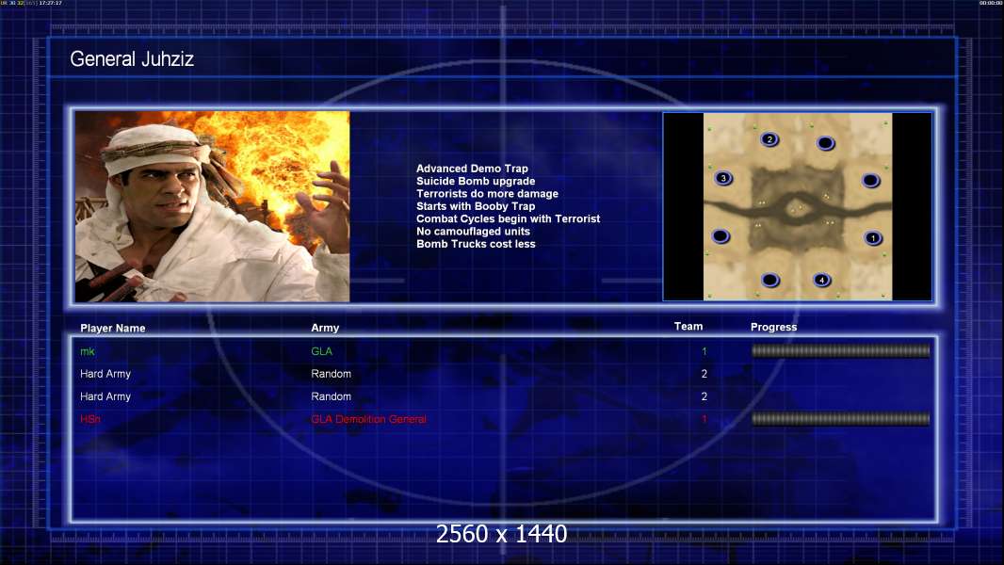The width and height of the screenshot is (1004, 565).
Task: Click the unnumbered start marker directly above marker 1
Action: tap(871, 181)
